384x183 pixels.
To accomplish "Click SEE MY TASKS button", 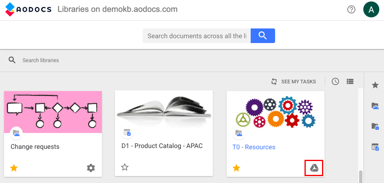I will (294, 82).
